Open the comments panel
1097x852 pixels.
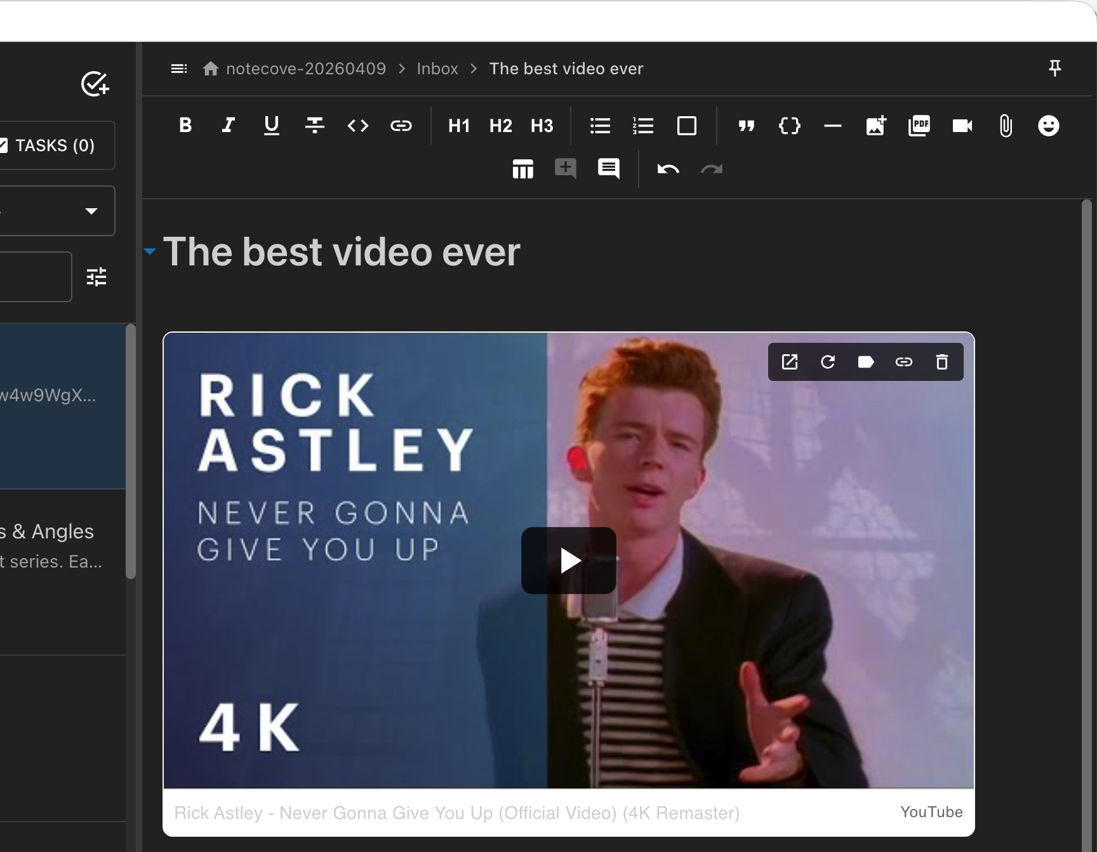click(x=609, y=169)
